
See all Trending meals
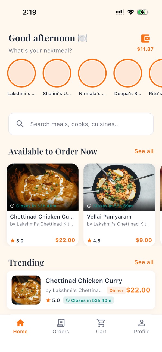tap(144, 262)
